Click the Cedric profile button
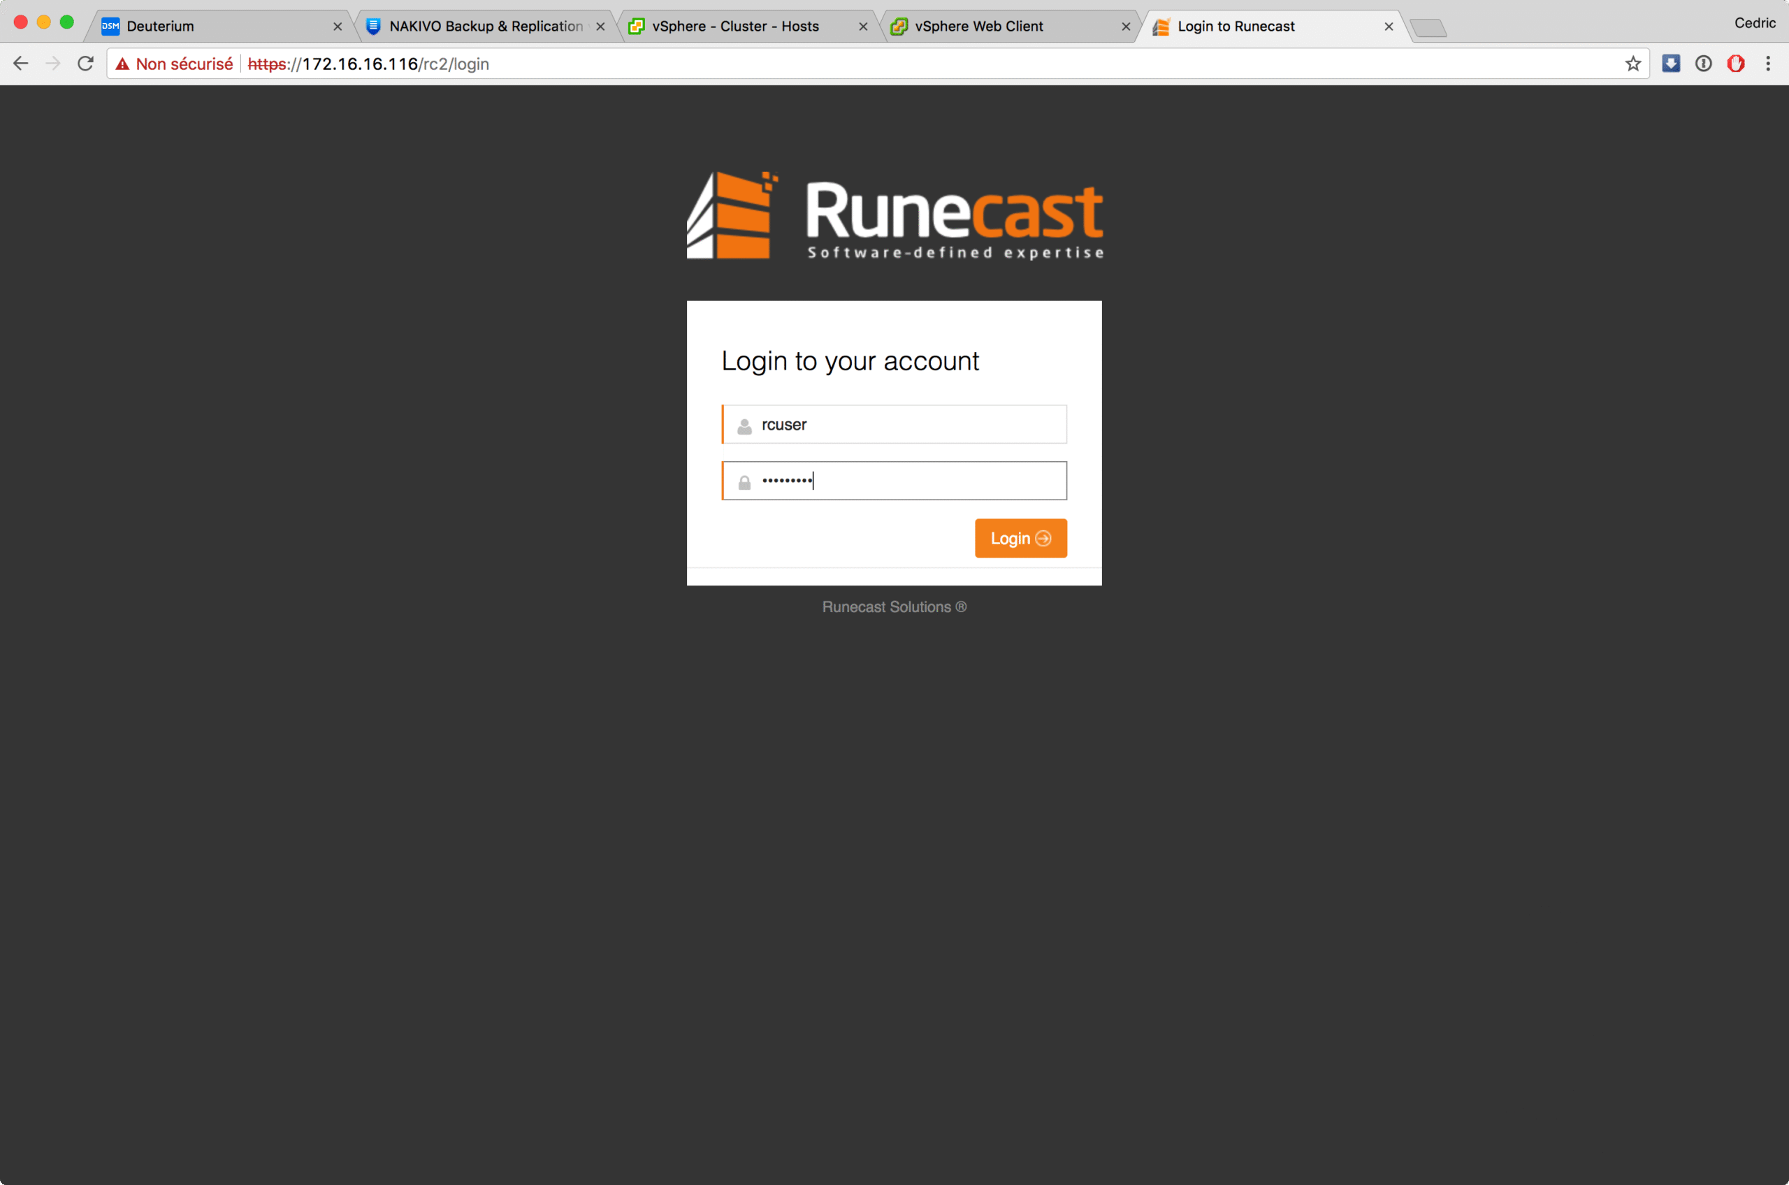 [1754, 24]
